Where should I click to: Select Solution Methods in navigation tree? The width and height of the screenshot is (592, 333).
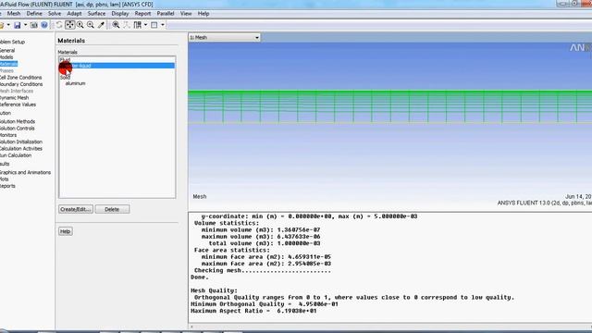click(x=18, y=121)
